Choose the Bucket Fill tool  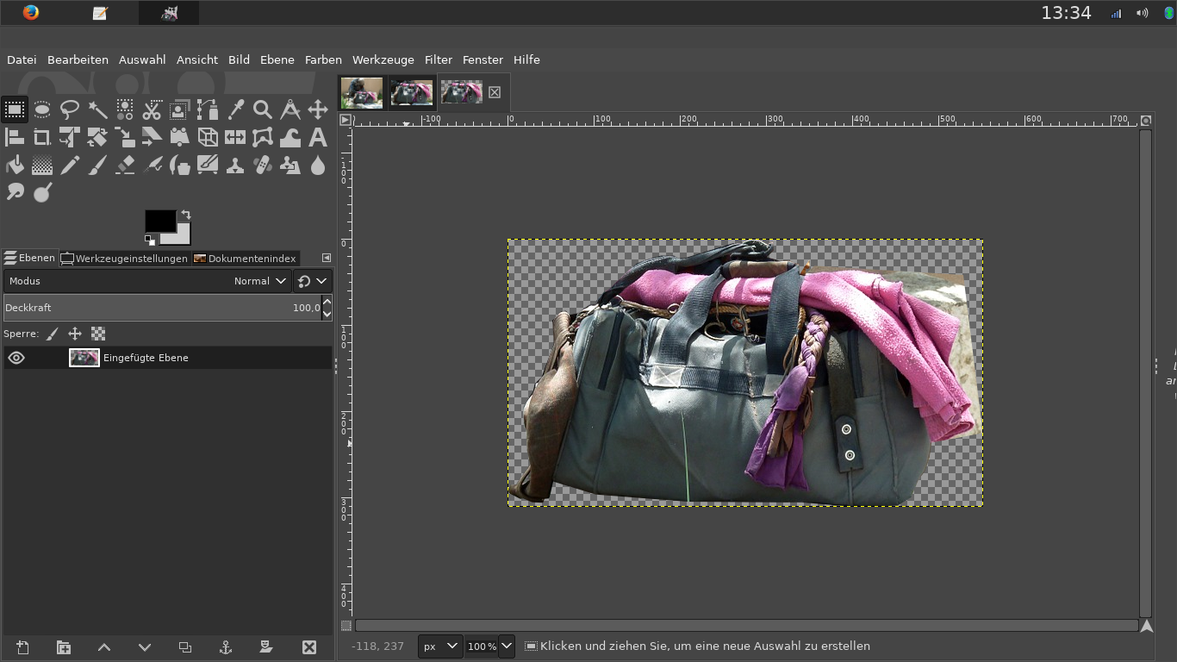tap(15, 165)
